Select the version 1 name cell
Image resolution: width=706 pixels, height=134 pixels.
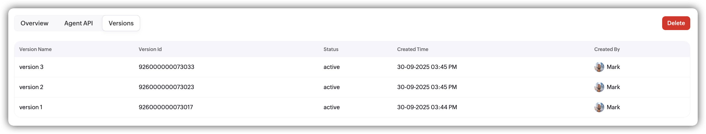(x=31, y=107)
